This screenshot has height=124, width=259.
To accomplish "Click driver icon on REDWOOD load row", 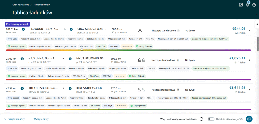I will (x=140, y=31).
